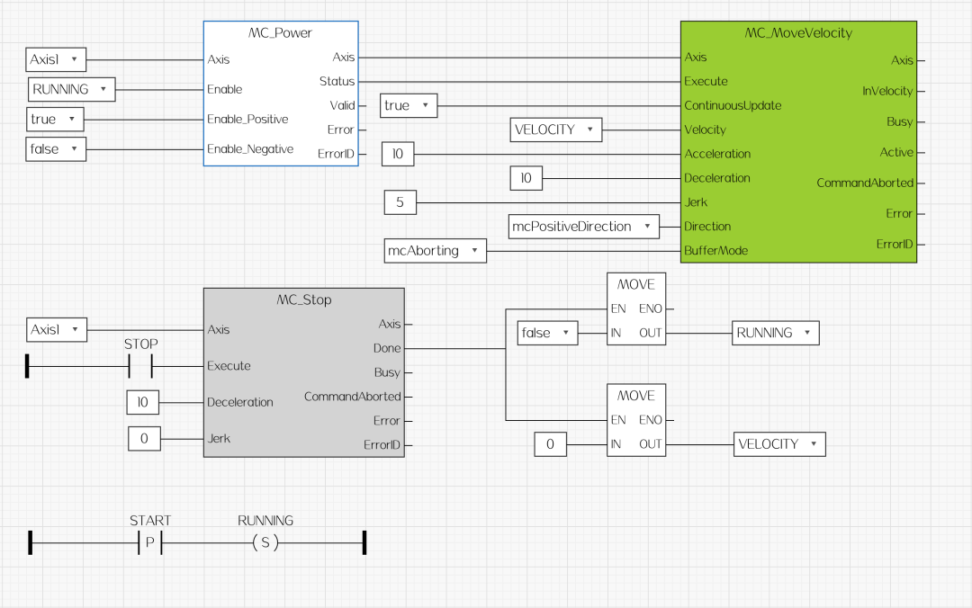Open the VELOCITY dropdown at MC_MoveVelocity Velocity input
This screenshot has height=608, width=972.
[556, 130]
